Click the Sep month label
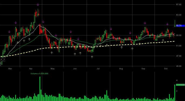The width and height of the screenshot is (185, 101). [143, 69]
